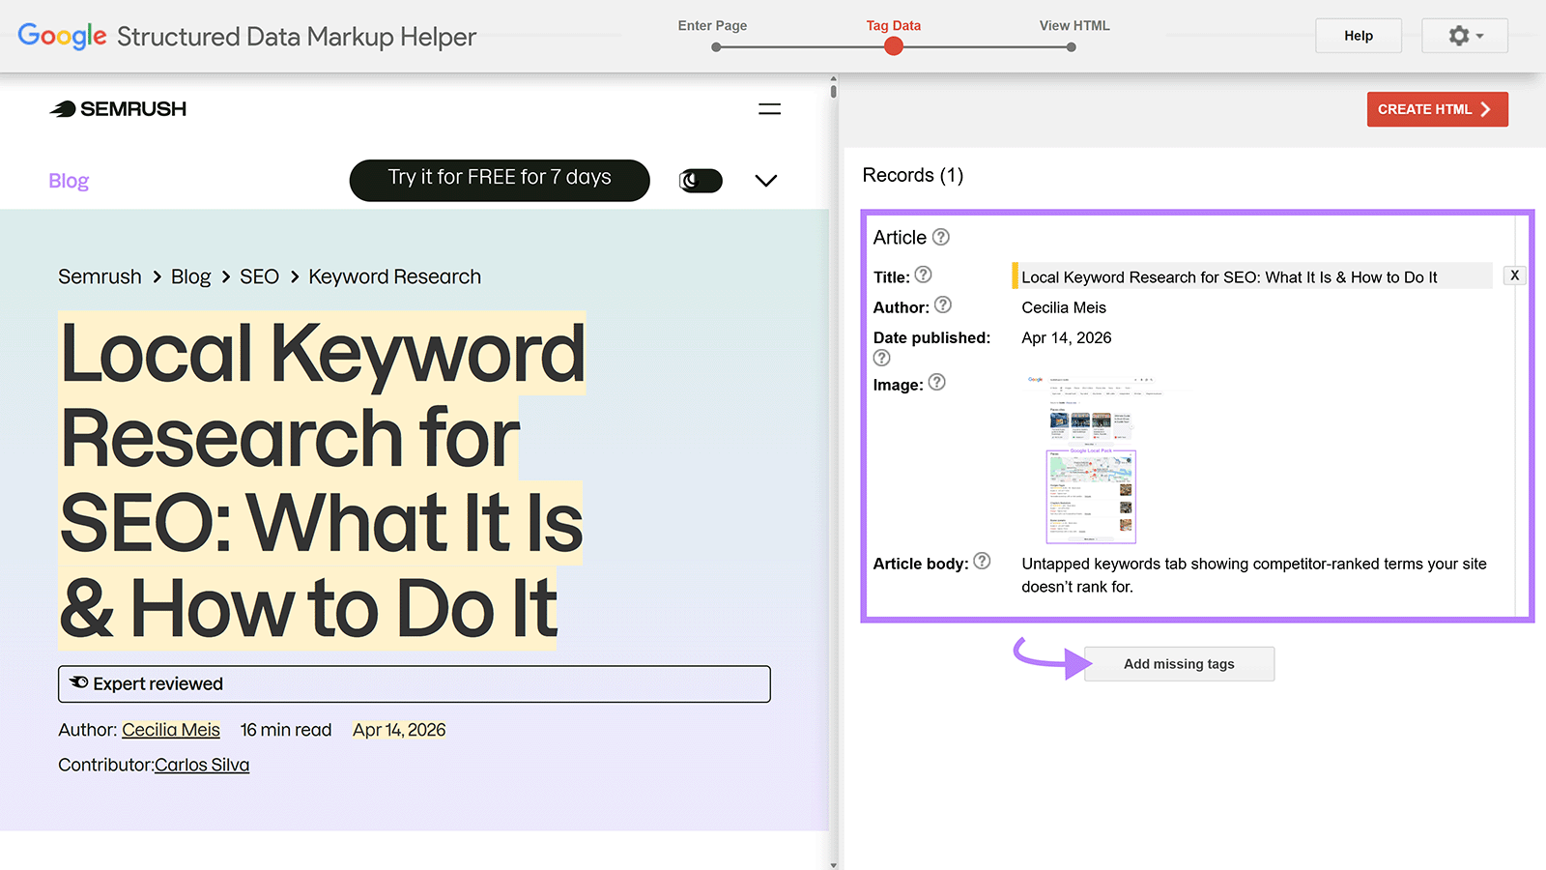The image size is (1546, 870).
Task: Click the Title help question mark icon
Action: tap(924, 275)
